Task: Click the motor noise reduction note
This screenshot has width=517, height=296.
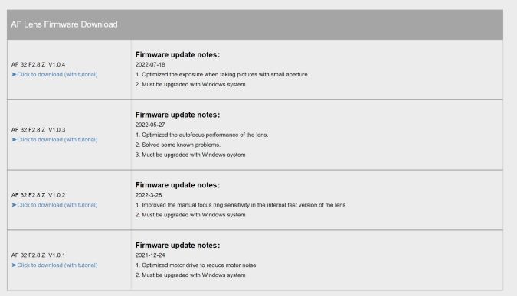Action: point(195,265)
